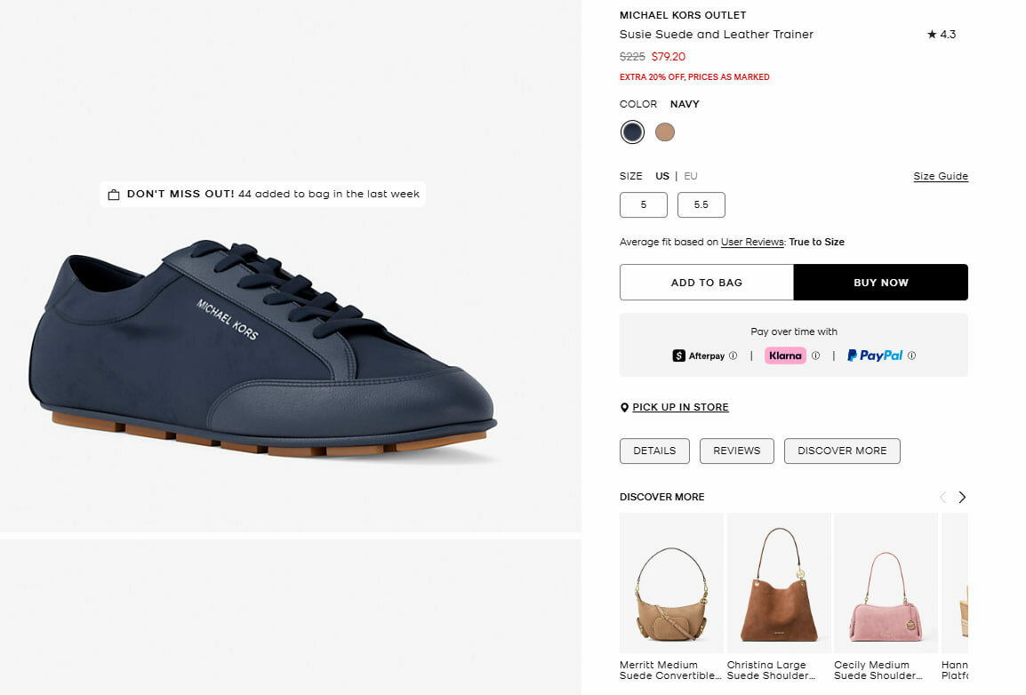The image size is (1026, 695).
Task: Click the PayPal info icon
Action: (x=912, y=355)
